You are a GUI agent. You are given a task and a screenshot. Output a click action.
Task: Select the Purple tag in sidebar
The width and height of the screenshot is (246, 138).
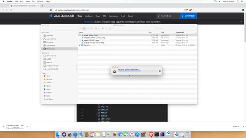(x=49, y=92)
